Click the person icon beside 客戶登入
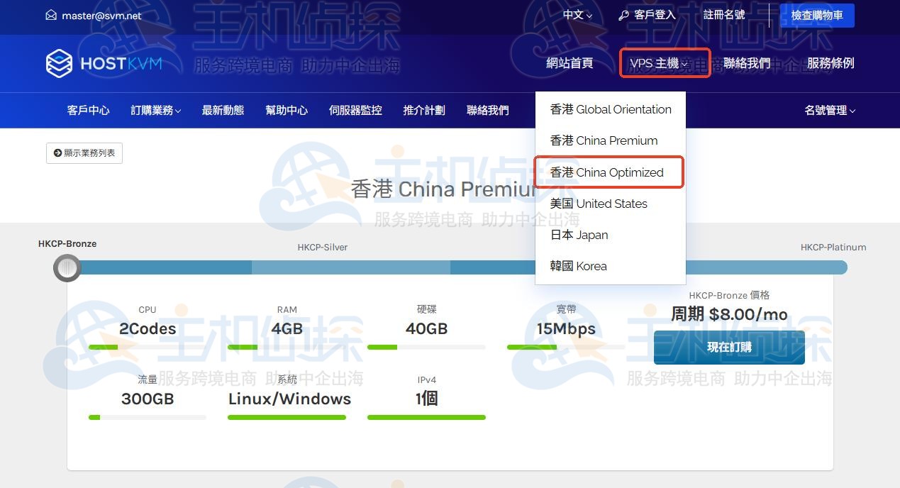This screenshot has height=488, width=900. (623, 14)
